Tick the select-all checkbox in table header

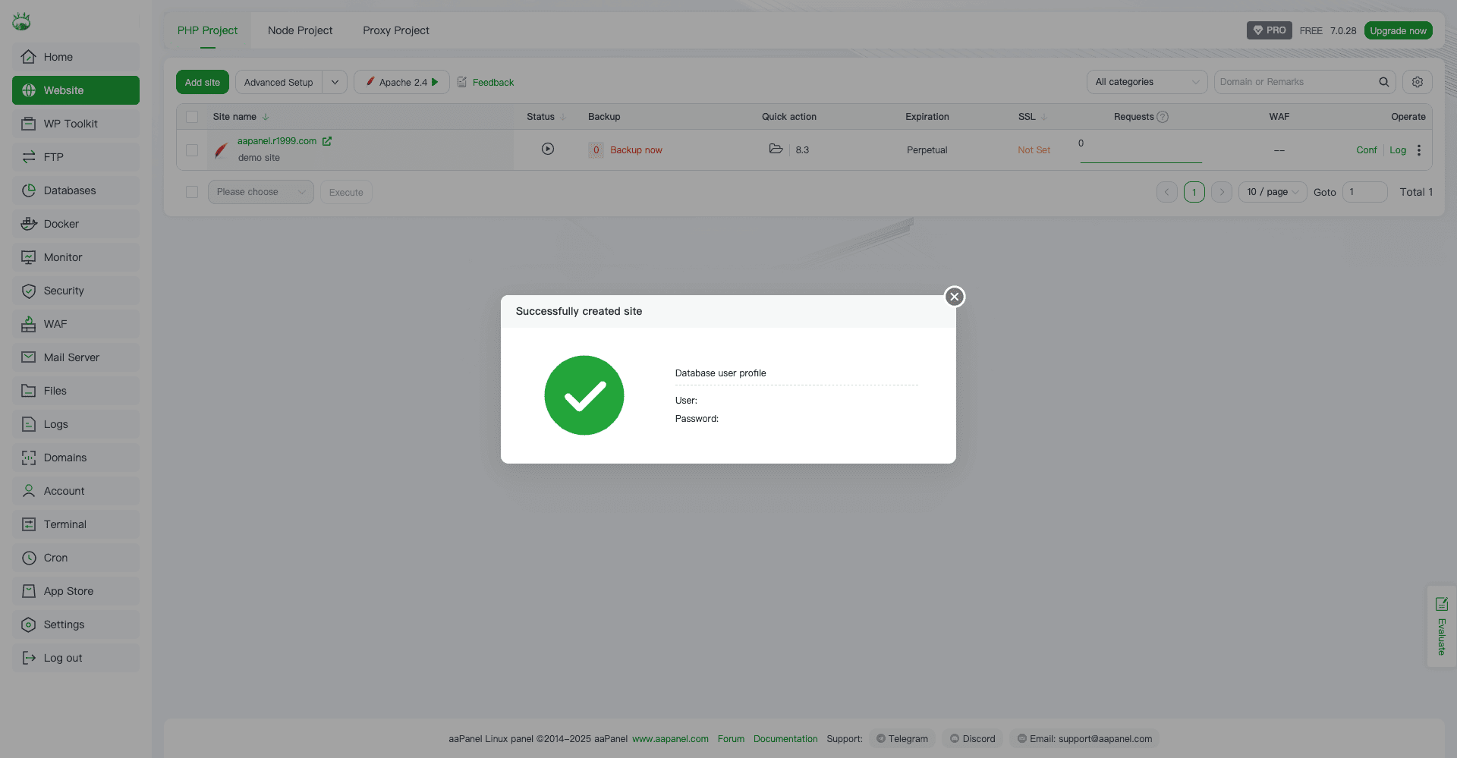pyautogui.click(x=192, y=117)
